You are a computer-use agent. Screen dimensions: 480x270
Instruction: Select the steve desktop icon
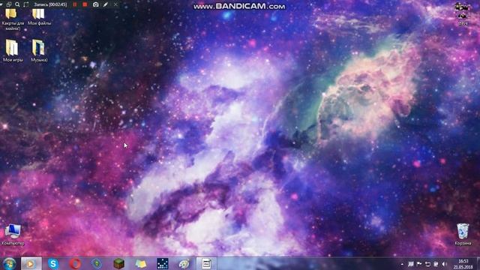click(463, 13)
